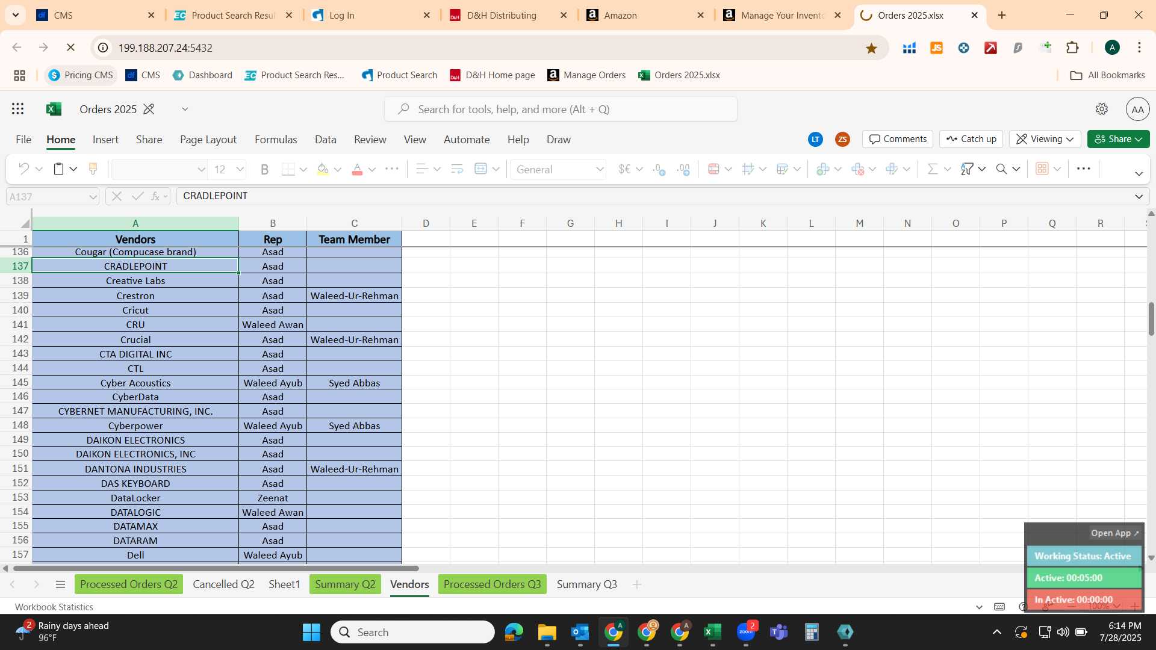This screenshot has width=1156, height=650.
Task: Click the Merge cells icon
Action: coord(480,169)
